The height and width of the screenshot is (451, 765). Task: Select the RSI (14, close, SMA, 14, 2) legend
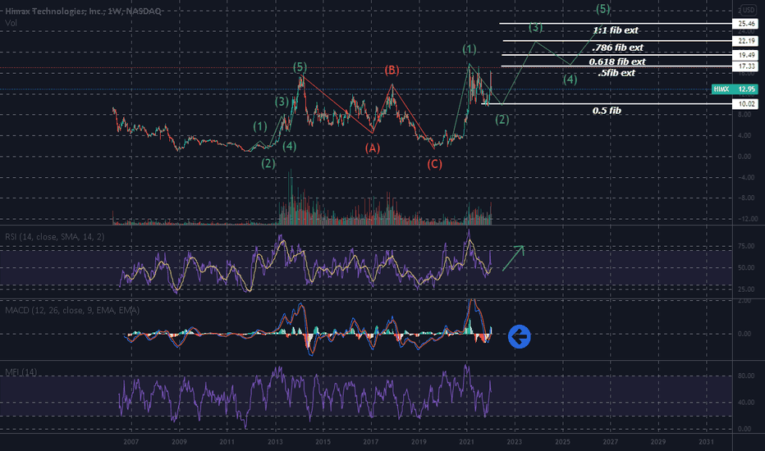pyautogui.click(x=55, y=237)
